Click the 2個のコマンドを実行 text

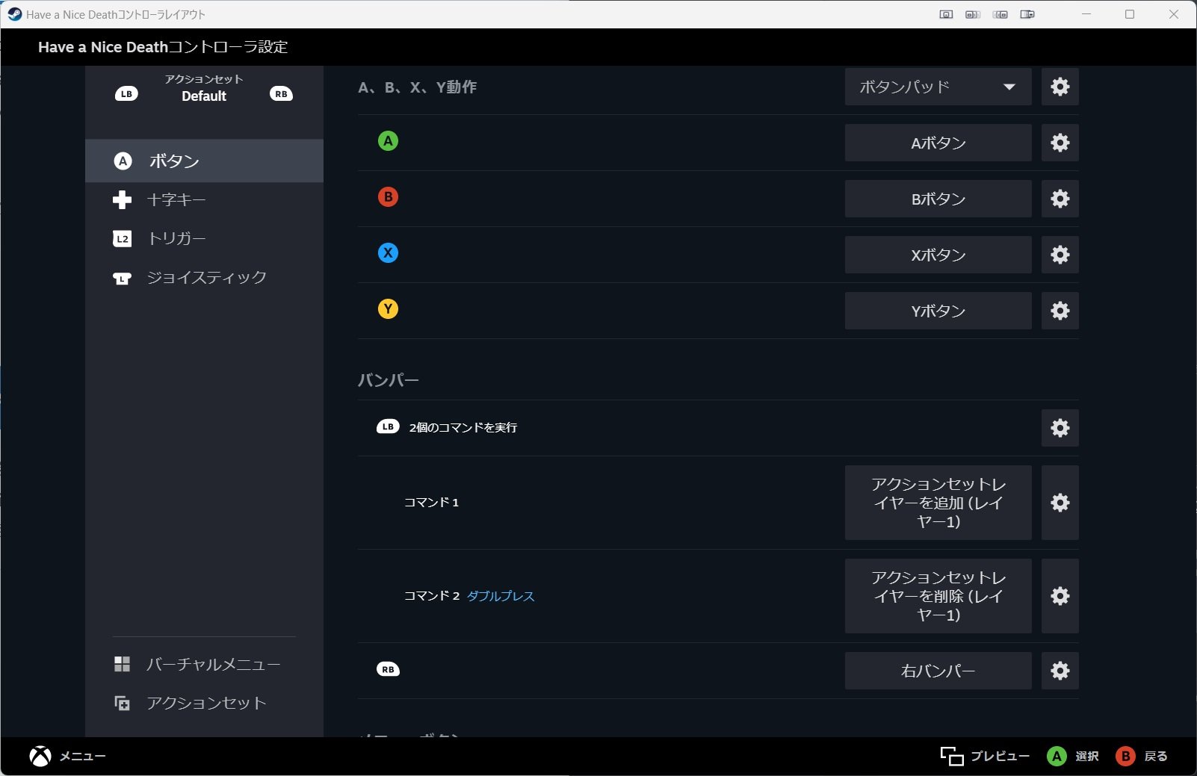(463, 428)
